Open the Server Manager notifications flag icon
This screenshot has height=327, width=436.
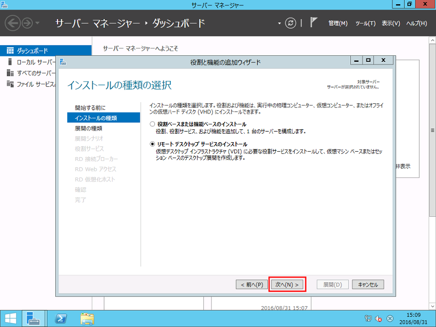click(x=314, y=22)
